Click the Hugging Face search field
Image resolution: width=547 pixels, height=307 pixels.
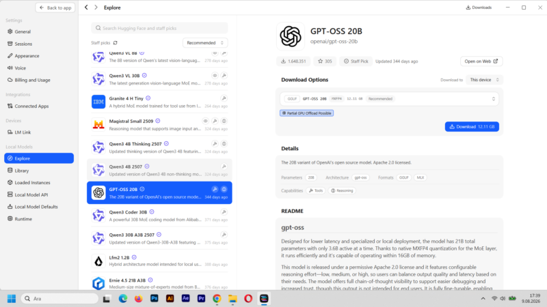[x=159, y=28]
